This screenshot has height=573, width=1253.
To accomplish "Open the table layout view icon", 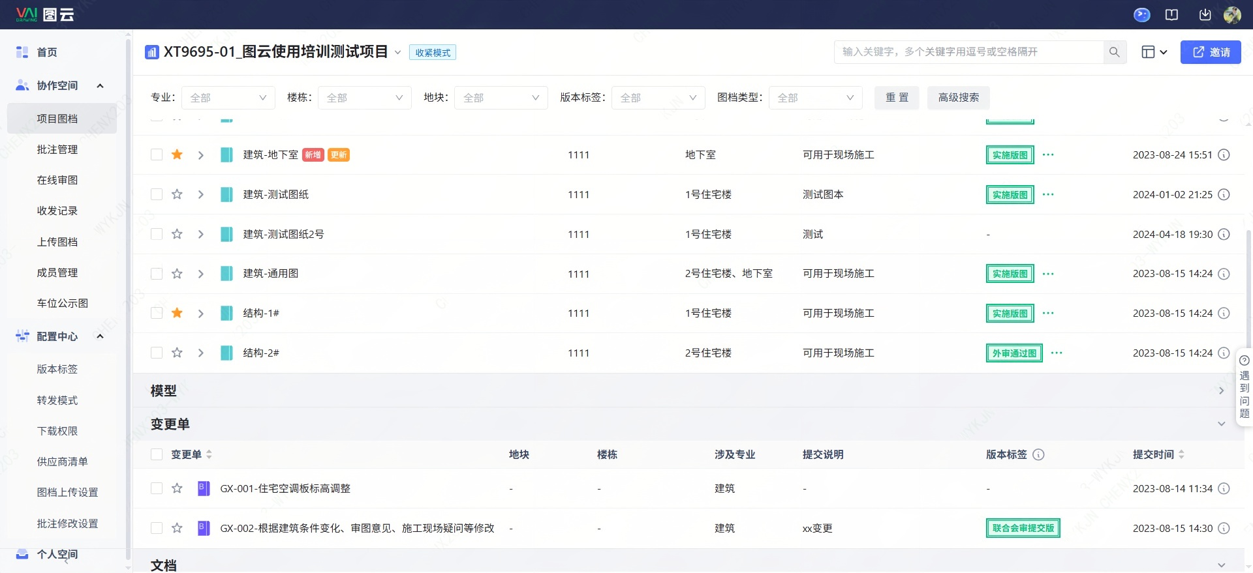I will [1154, 52].
